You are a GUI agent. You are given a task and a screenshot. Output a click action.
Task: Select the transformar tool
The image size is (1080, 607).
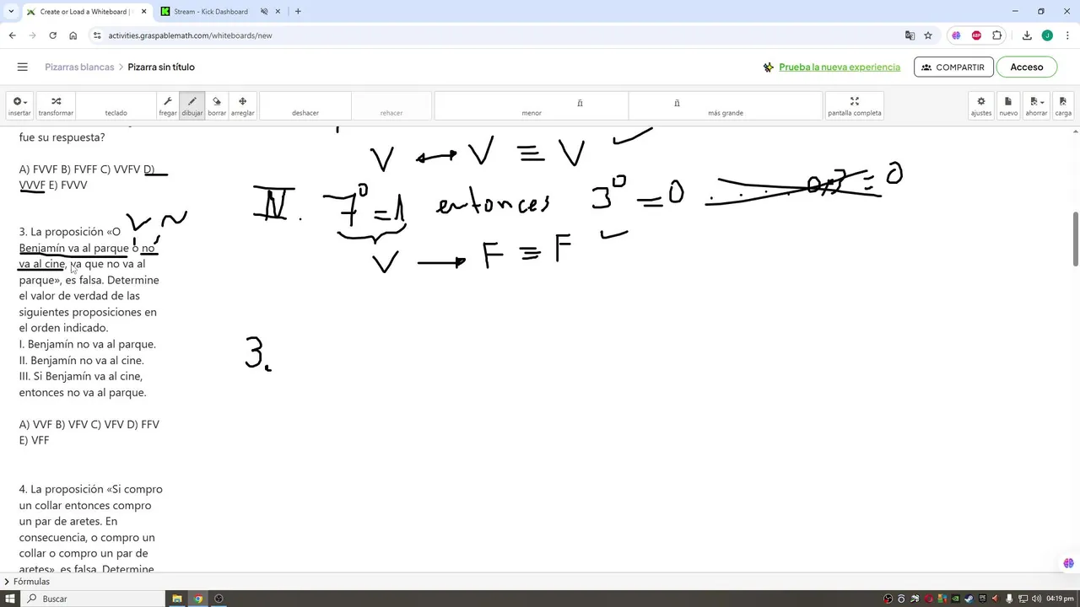(56, 106)
